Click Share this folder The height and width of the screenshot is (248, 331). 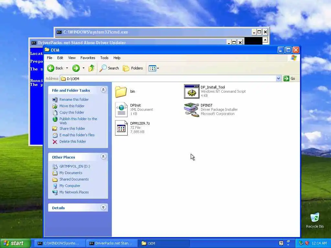click(x=72, y=129)
